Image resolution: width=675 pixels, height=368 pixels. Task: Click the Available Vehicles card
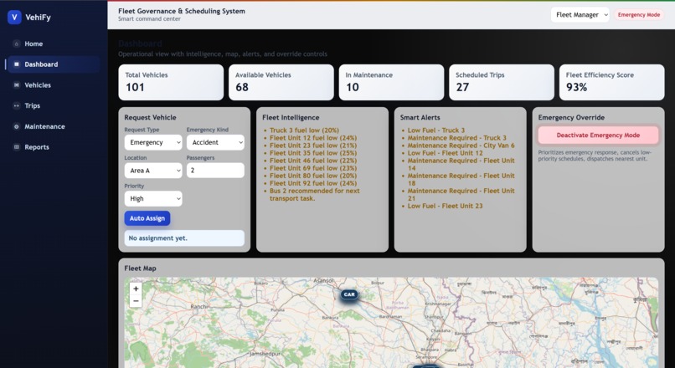(281, 83)
